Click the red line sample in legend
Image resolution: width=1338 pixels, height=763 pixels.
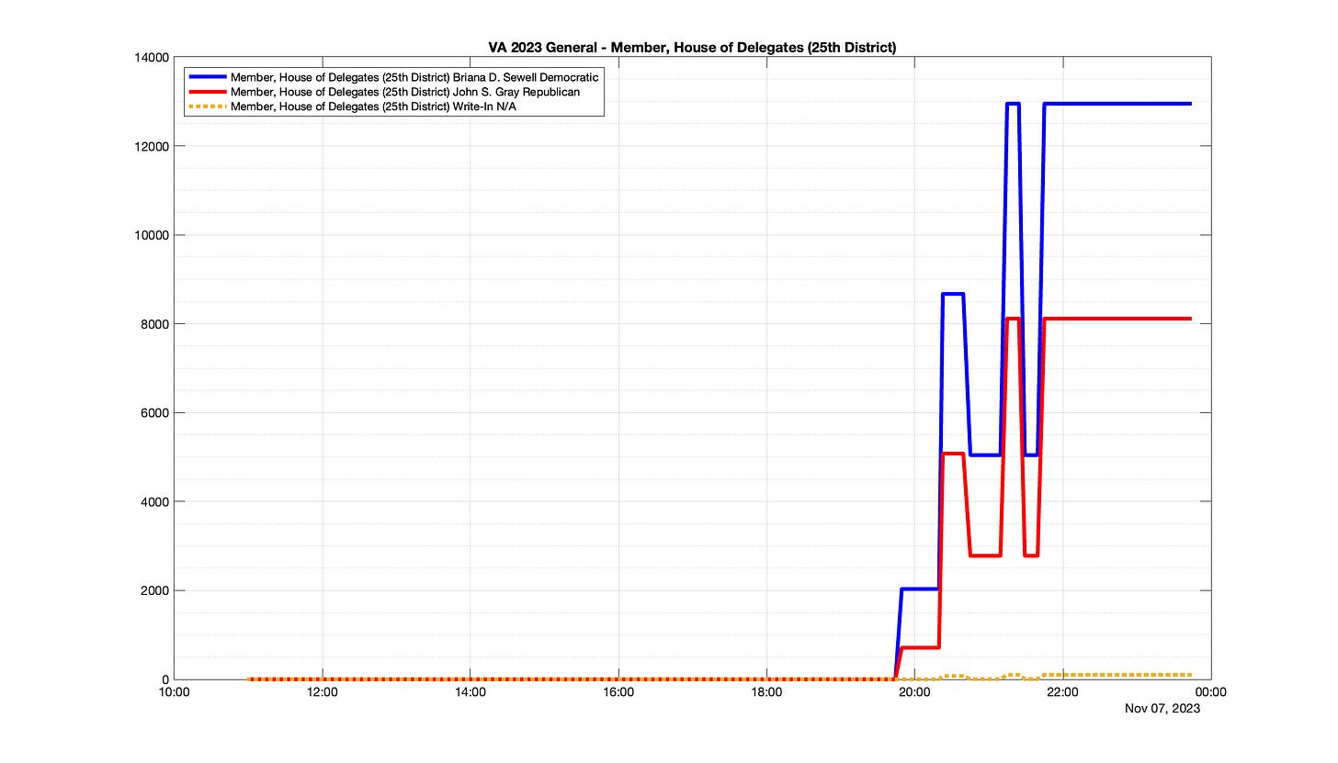(207, 93)
